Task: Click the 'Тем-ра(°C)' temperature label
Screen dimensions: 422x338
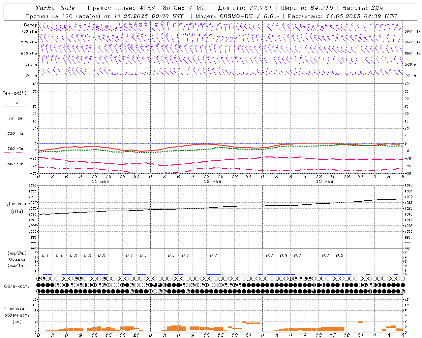Action: (x=15, y=93)
